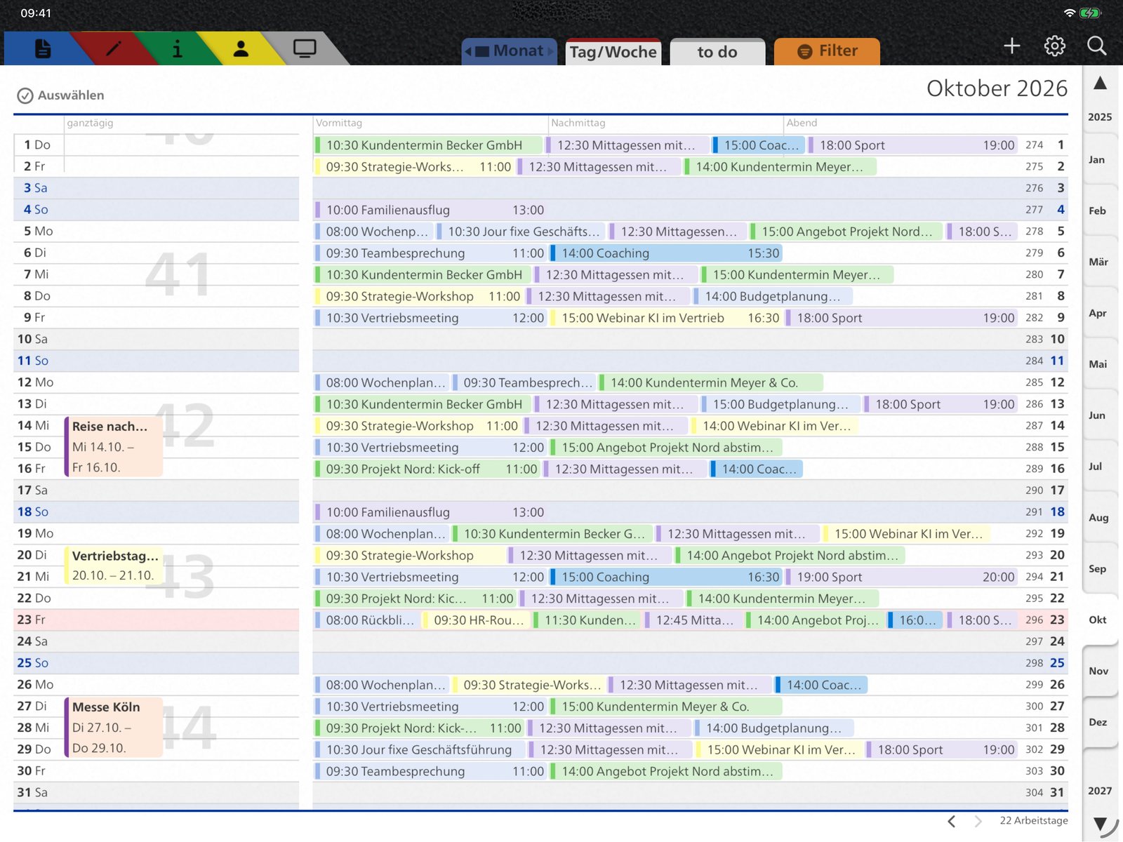Viewport: 1123px width, 842px height.
Task: Open the blue document tab icon
Action: click(43, 48)
